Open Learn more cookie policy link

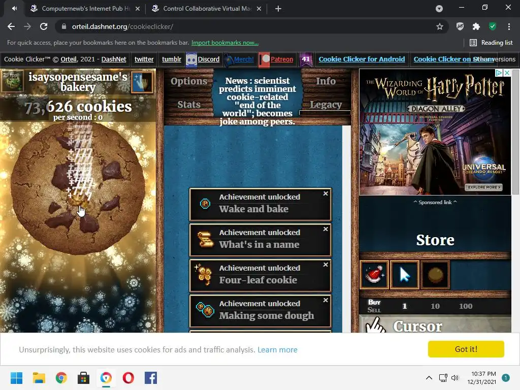(277, 349)
